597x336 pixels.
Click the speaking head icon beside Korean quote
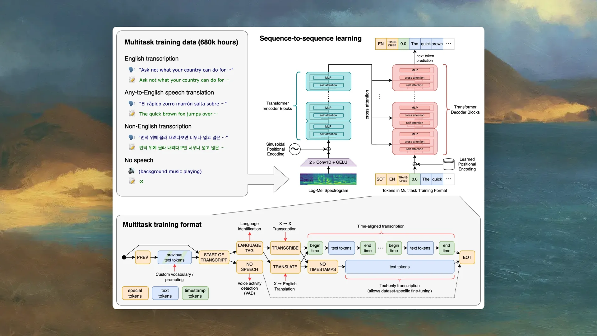(132, 138)
